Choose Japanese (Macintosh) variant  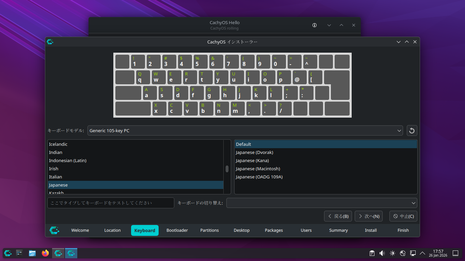(x=326, y=169)
